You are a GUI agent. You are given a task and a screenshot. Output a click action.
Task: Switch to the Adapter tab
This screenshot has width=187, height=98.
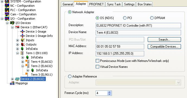[81, 4]
